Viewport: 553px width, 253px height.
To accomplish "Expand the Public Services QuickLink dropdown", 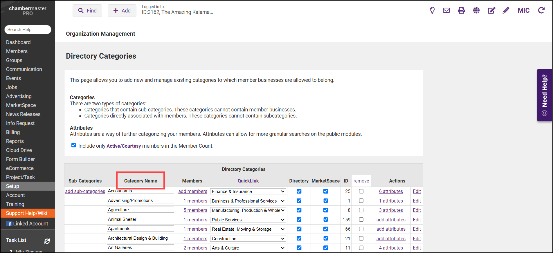I will coord(248,220).
